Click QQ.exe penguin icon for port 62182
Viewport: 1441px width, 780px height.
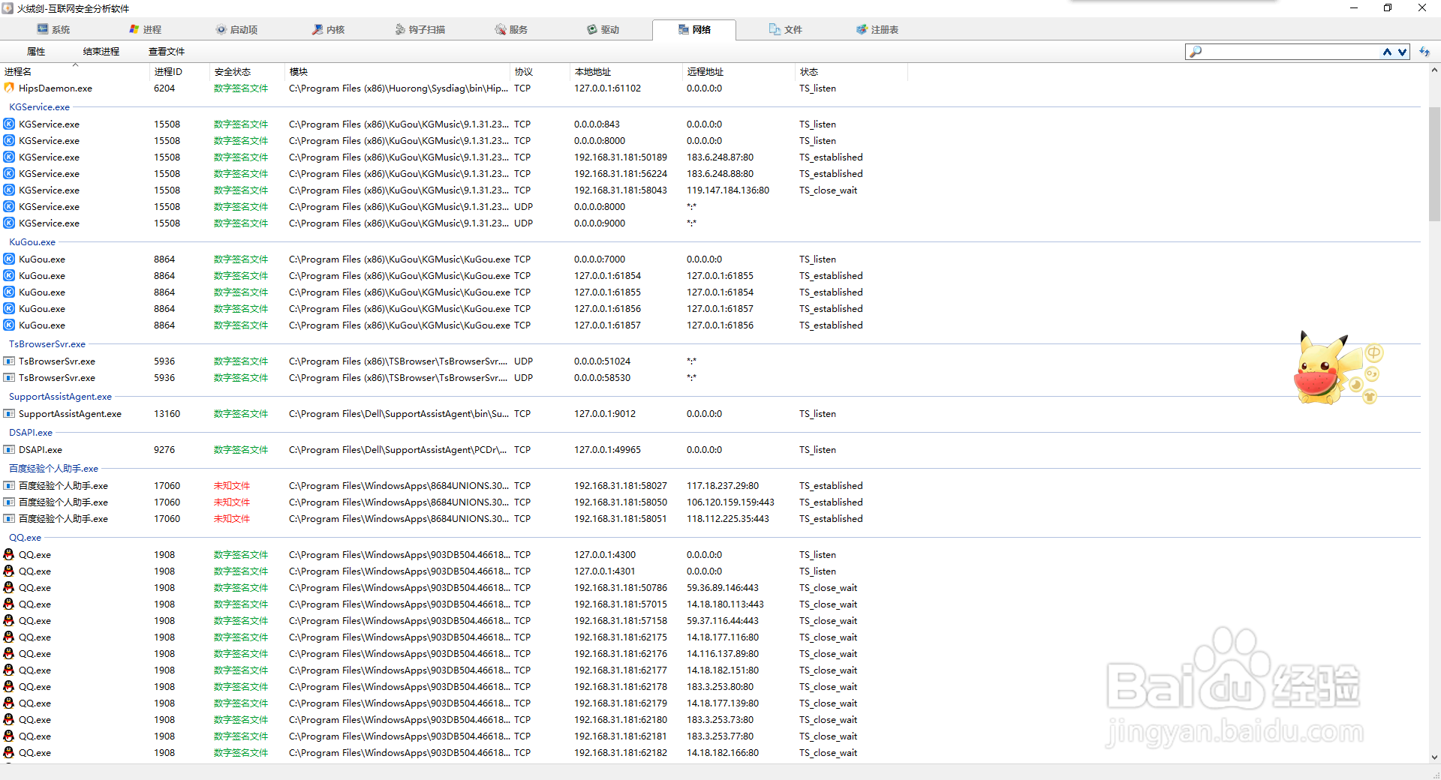coord(9,752)
